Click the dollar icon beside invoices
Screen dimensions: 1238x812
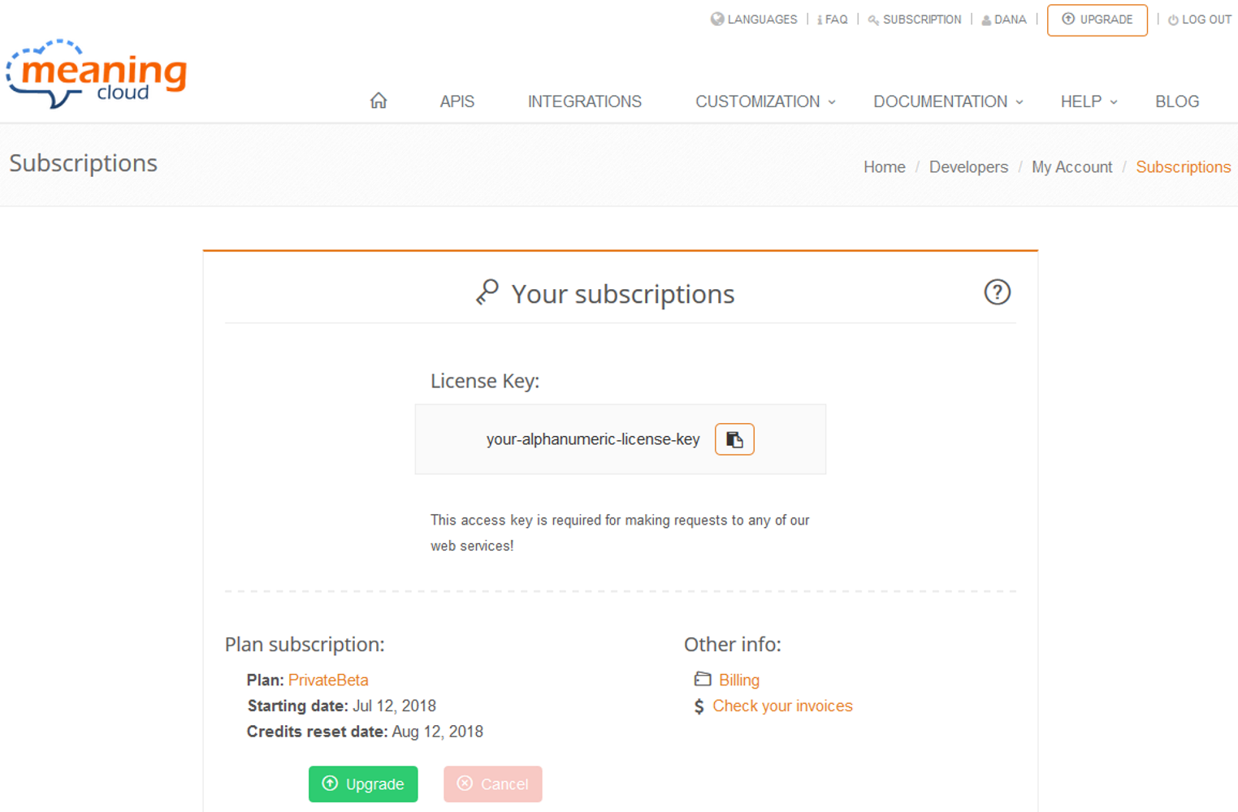(699, 706)
